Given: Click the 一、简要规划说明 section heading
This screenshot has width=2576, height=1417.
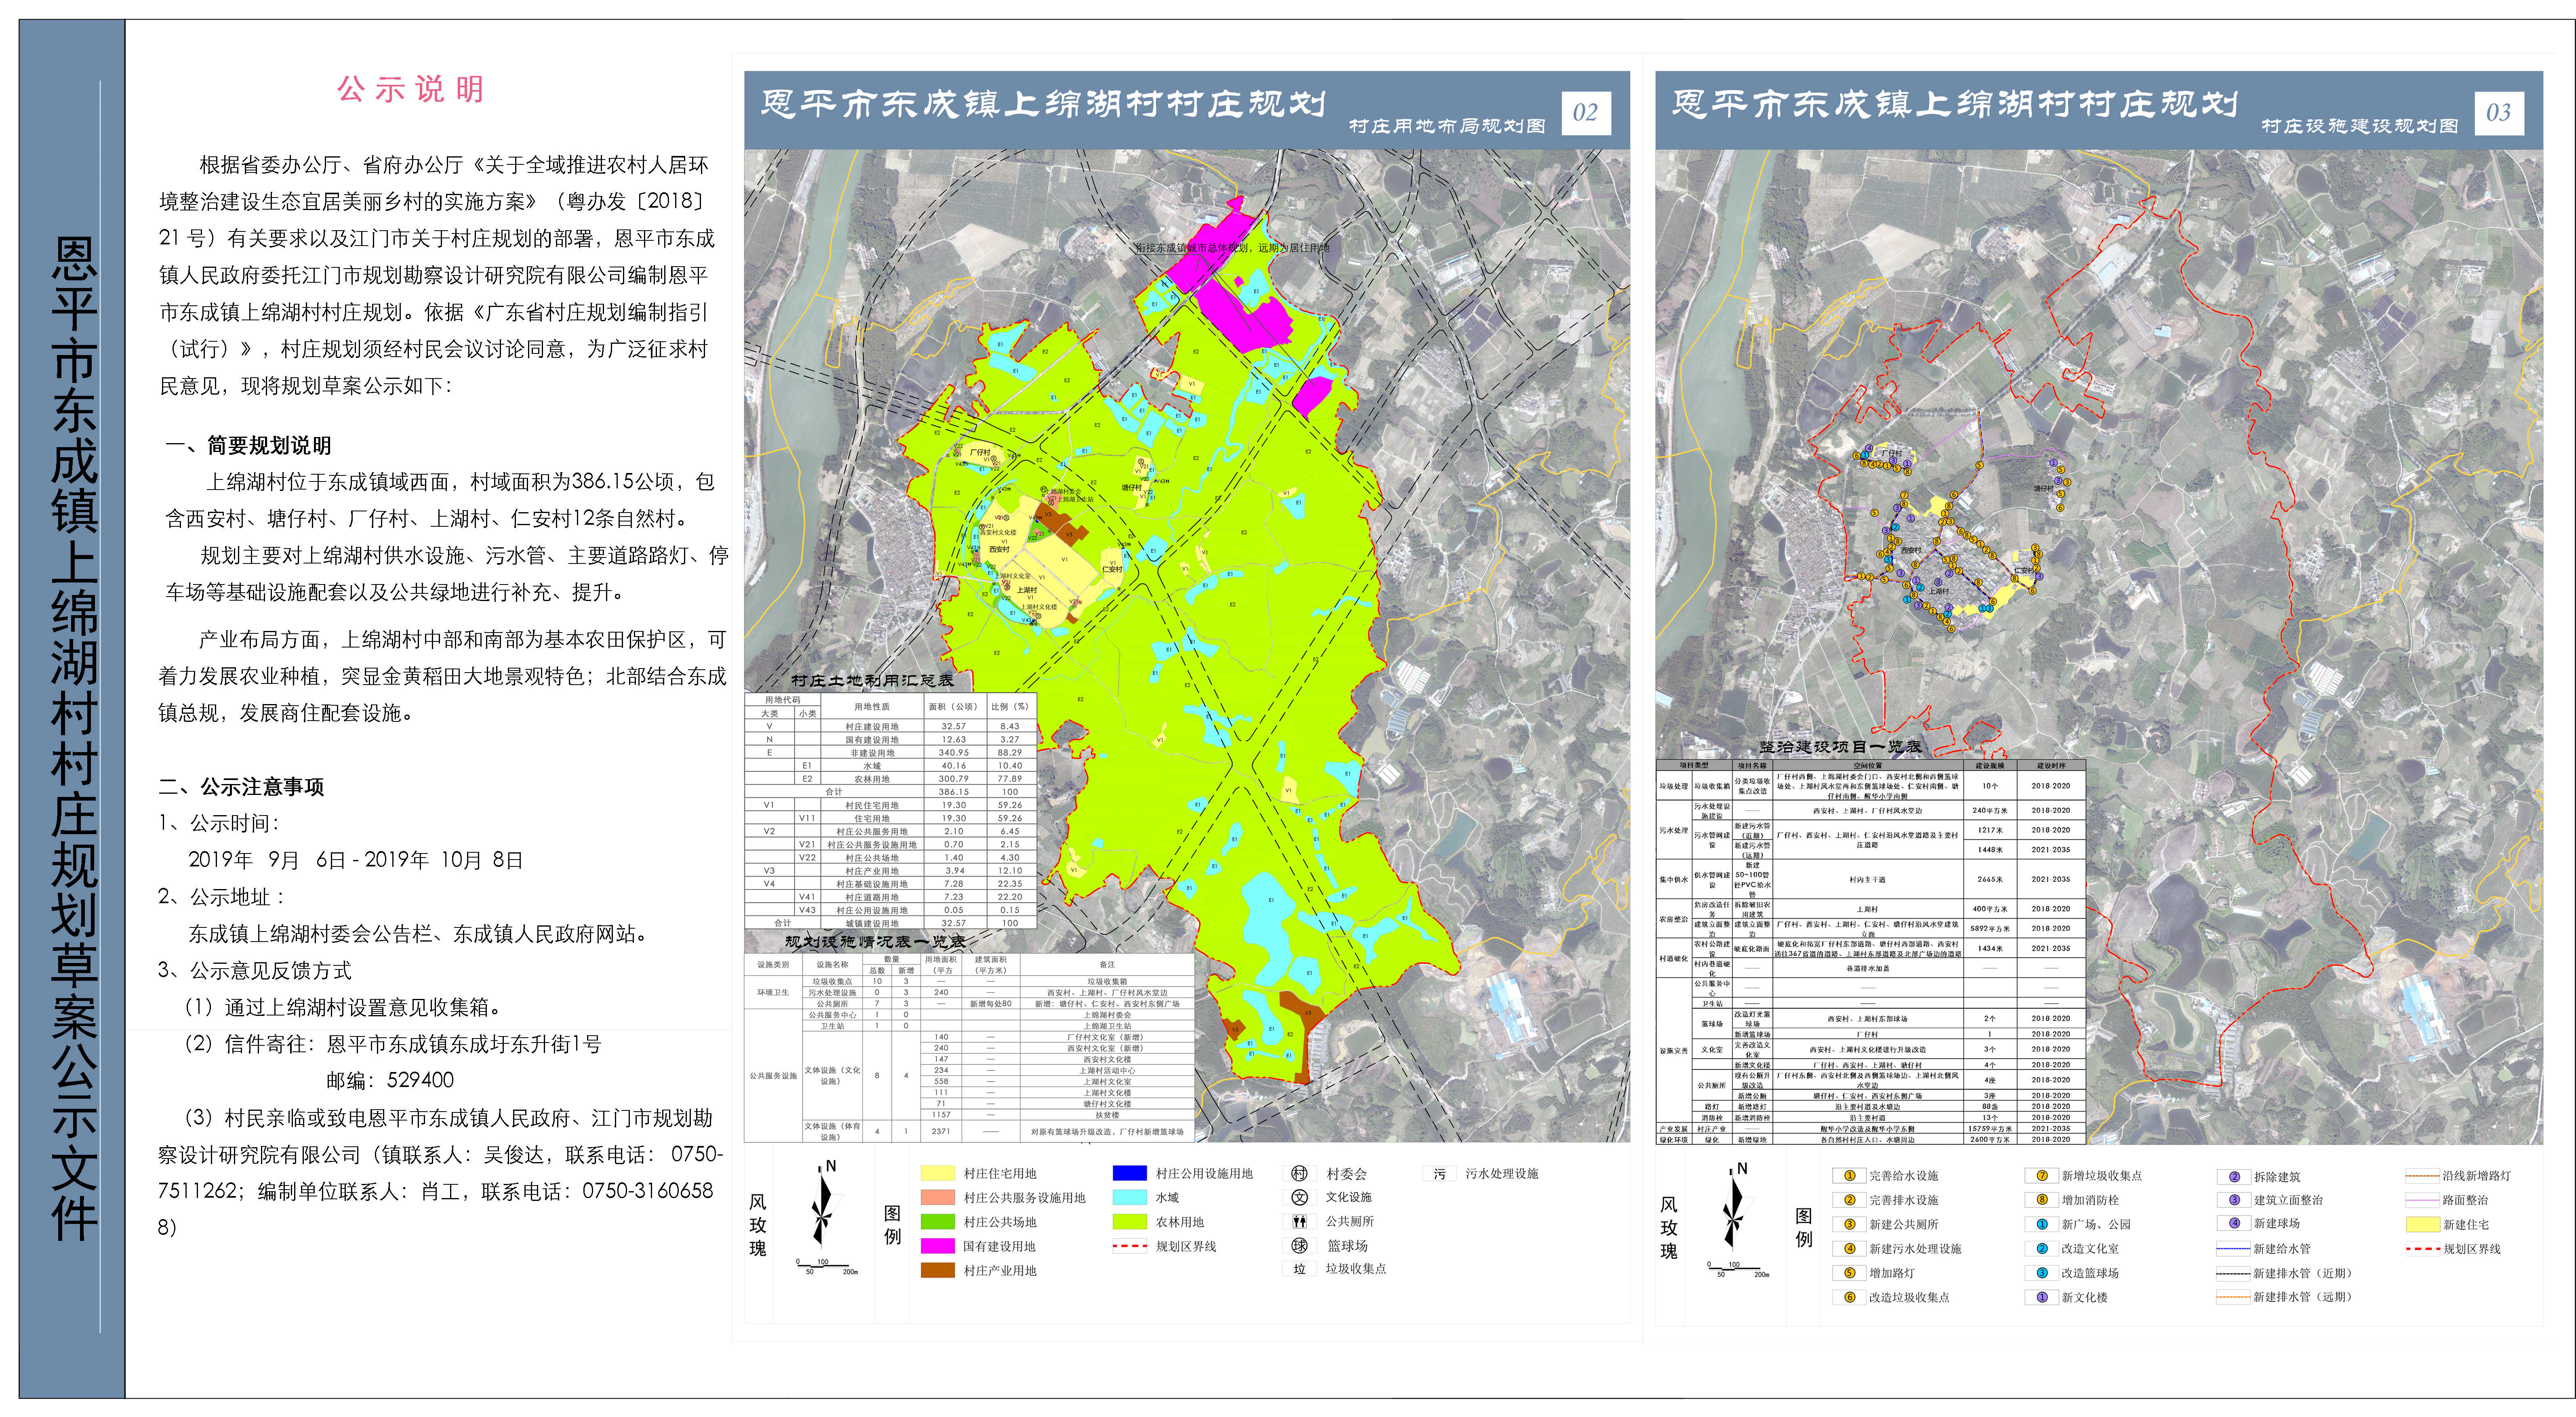Looking at the screenshot, I should click(248, 445).
